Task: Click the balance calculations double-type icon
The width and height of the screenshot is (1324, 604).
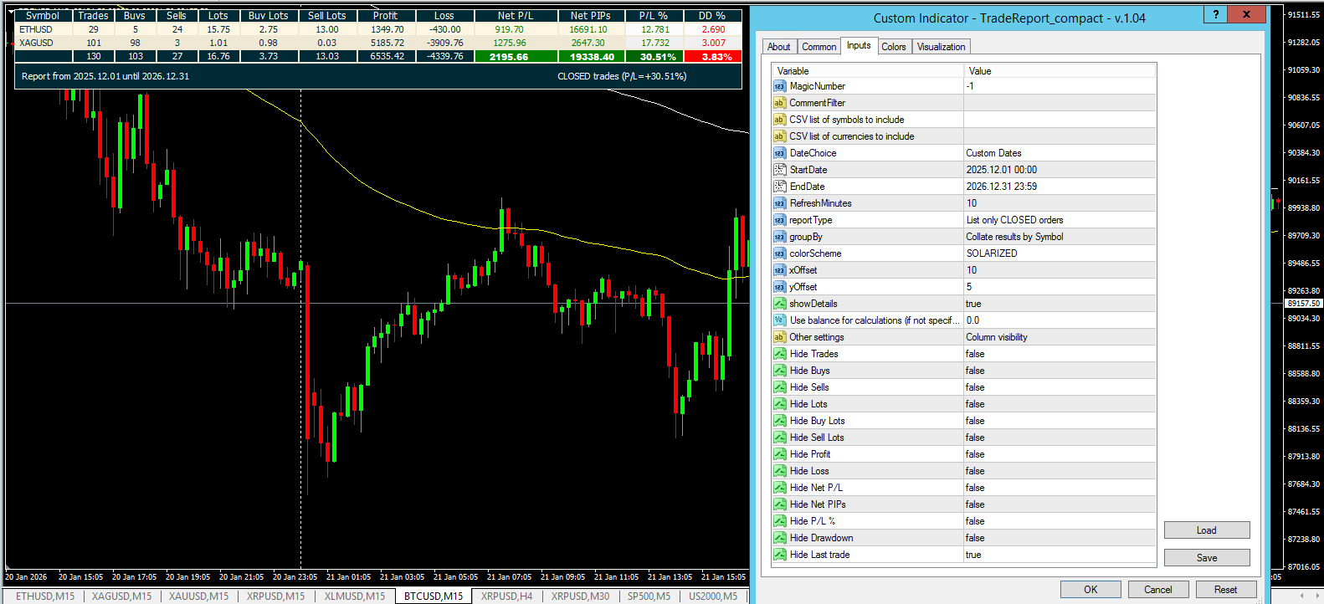Action: (x=779, y=320)
